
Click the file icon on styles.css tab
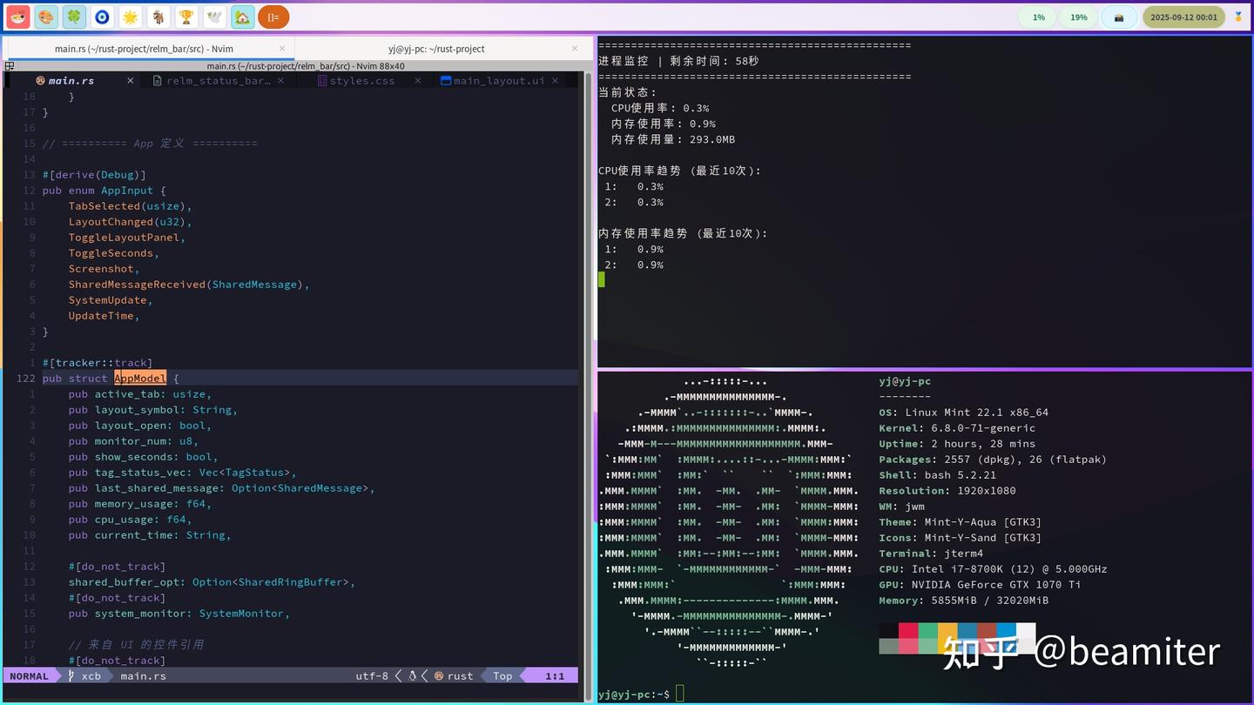(322, 80)
